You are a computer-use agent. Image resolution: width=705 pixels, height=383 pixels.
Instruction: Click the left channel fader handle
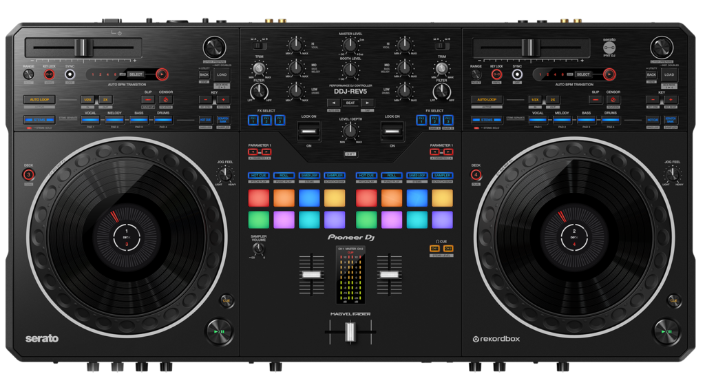pos(311,275)
